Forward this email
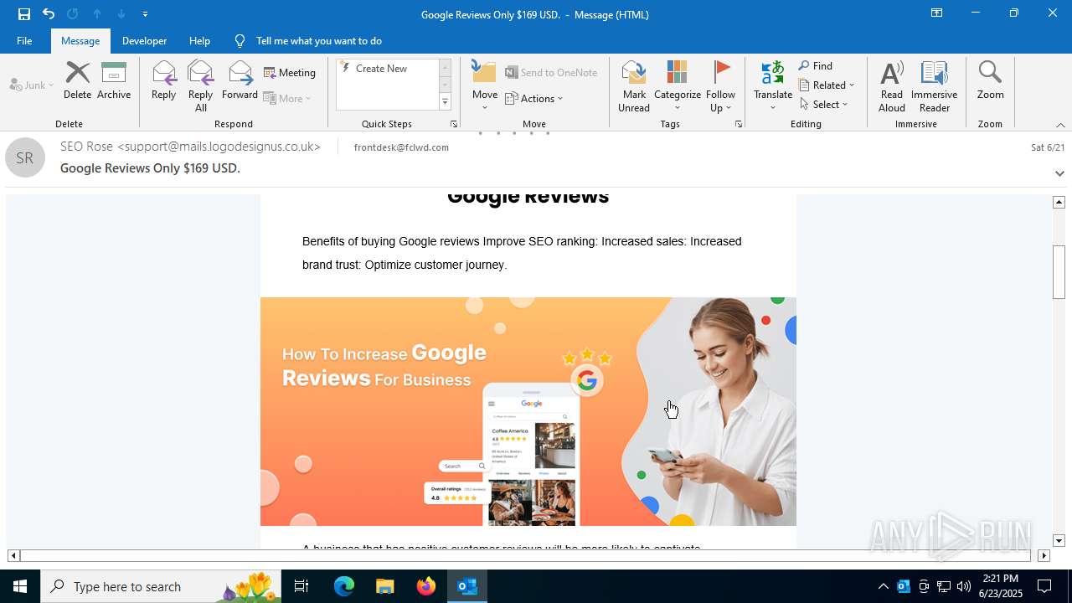1072x603 pixels. tap(240, 81)
